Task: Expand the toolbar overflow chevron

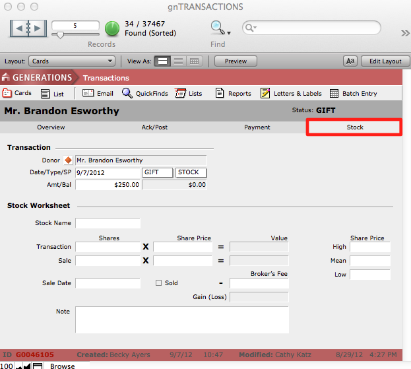Action: coord(404,33)
